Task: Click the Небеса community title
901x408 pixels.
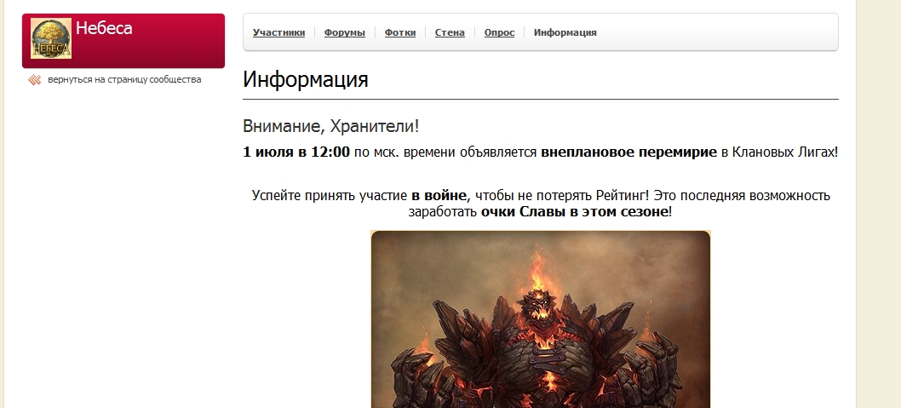Action: click(104, 28)
